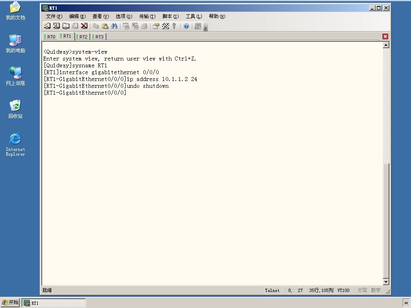Click 就绪 status text

tap(47, 290)
